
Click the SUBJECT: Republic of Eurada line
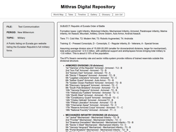82,26
